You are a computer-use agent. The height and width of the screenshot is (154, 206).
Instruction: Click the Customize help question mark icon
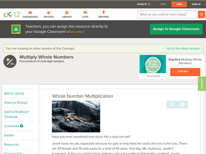22,126
